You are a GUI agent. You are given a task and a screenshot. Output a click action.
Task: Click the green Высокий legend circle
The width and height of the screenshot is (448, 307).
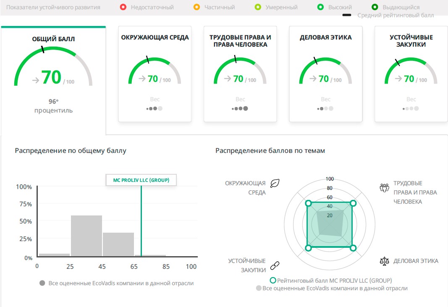coord(320,7)
